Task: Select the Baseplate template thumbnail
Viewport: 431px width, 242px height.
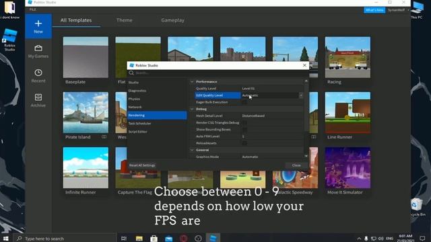Action: pos(86,57)
